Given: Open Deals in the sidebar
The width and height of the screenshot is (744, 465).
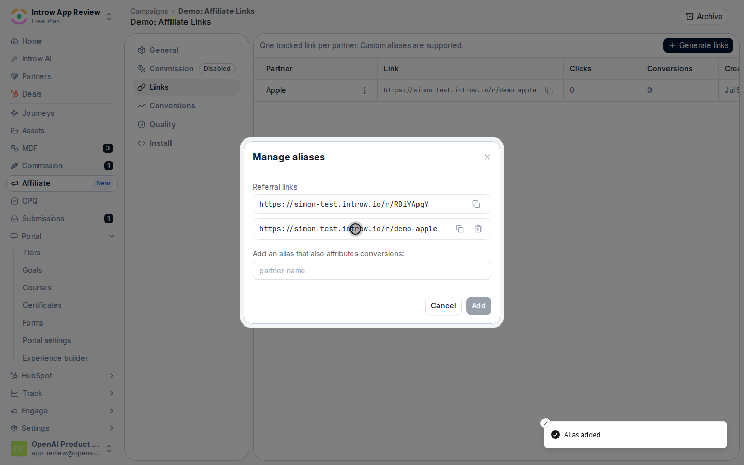Looking at the screenshot, I should pos(62,94).
